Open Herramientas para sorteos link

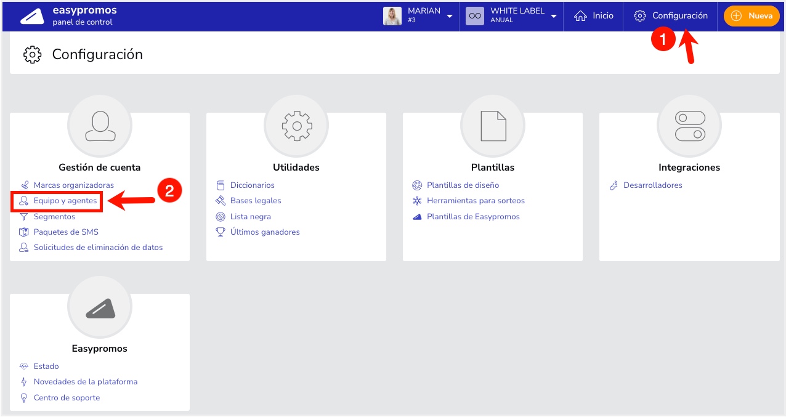click(x=476, y=201)
